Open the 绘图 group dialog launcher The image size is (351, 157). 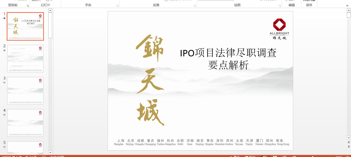(x=279, y=6)
